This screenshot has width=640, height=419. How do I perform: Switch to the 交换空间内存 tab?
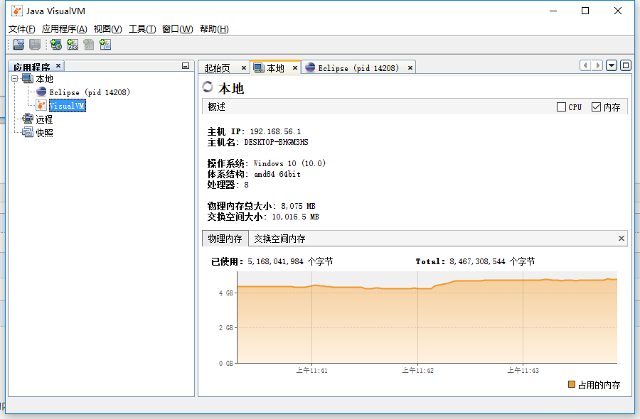click(279, 239)
